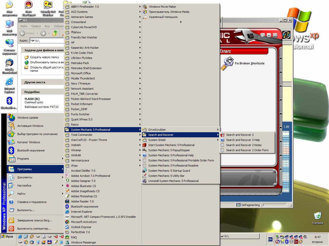The height and width of the screenshot is (246, 329).
Task: Open Search and Recover 2 Order Form
Action: (247, 150)
